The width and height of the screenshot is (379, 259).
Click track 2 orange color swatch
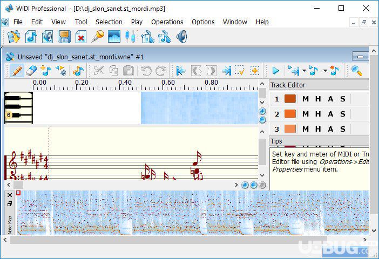(x=290, y=114)
